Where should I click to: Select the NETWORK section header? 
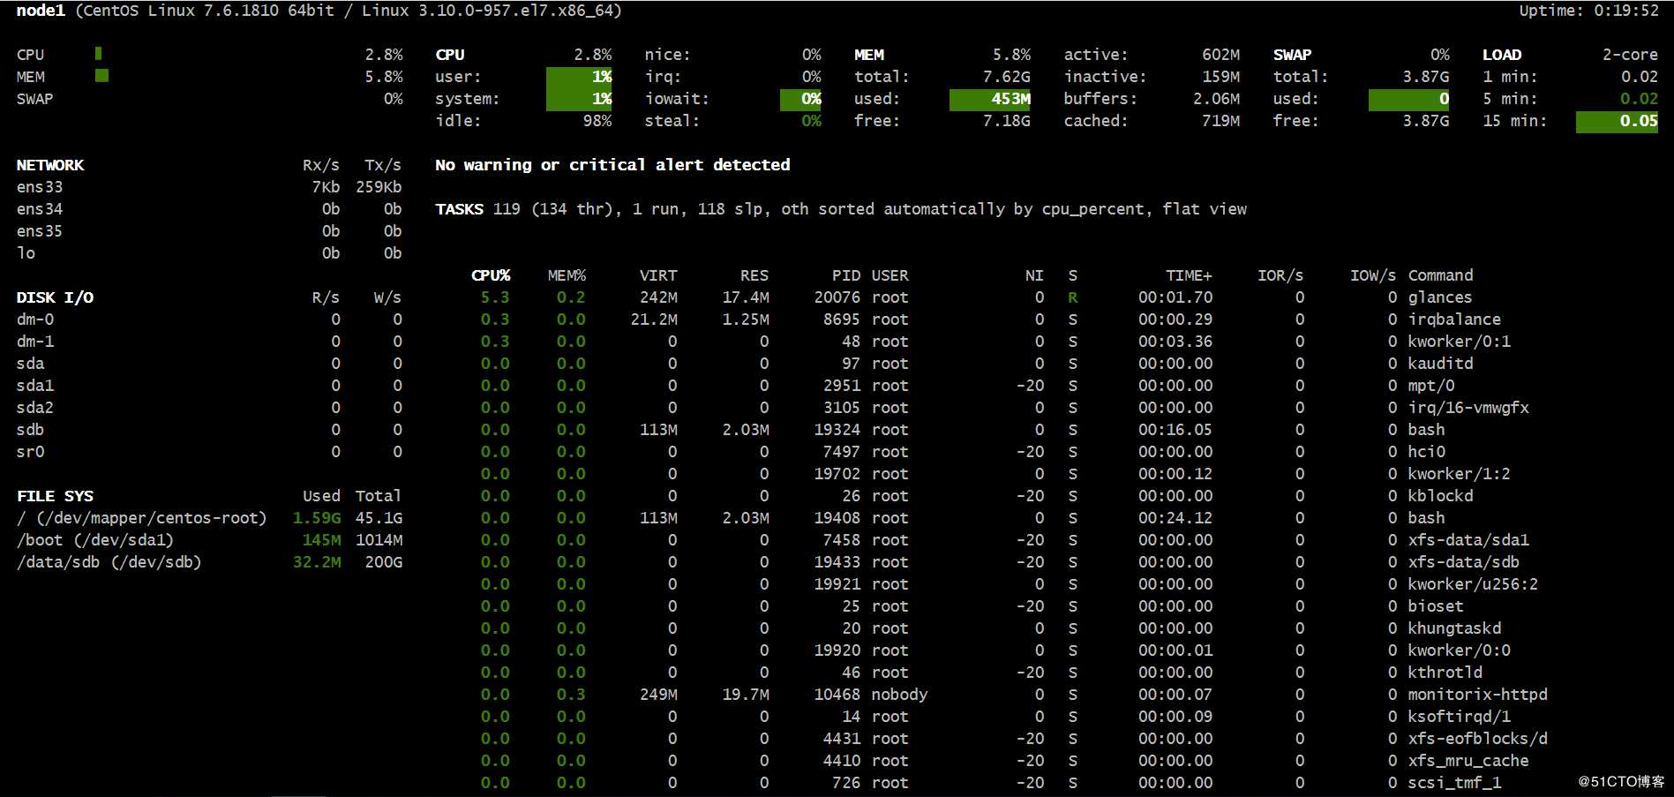[x=50, y=165]
